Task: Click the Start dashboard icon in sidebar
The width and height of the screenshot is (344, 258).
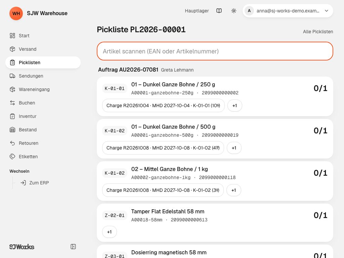Action: [x=12, y=36]
